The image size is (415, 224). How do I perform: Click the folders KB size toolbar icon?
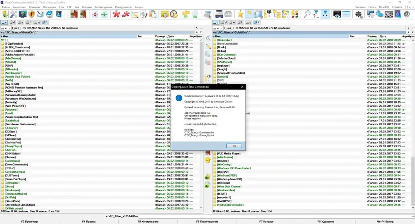(x=268, y=14)
